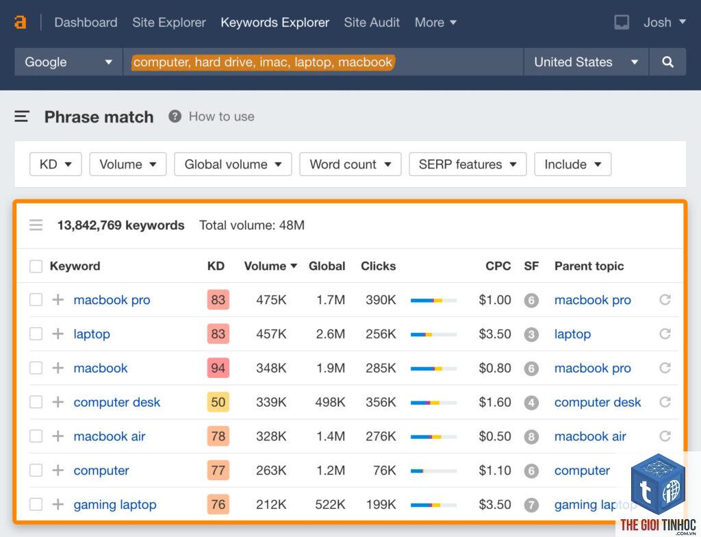Refresh the computer desk row data
Viewport: 701px width, 537px height.
pos(665,401)
